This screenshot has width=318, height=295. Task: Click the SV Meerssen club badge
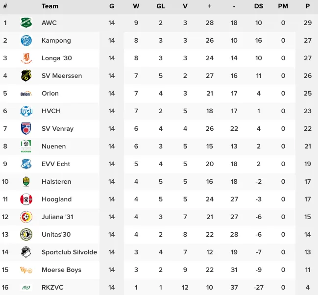pyautogui.click(x=26, y=76)
